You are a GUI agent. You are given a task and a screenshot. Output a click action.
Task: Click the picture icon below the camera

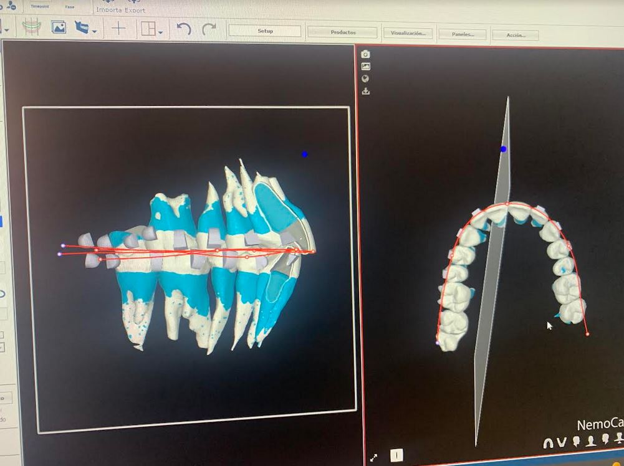tap(365, 67)
